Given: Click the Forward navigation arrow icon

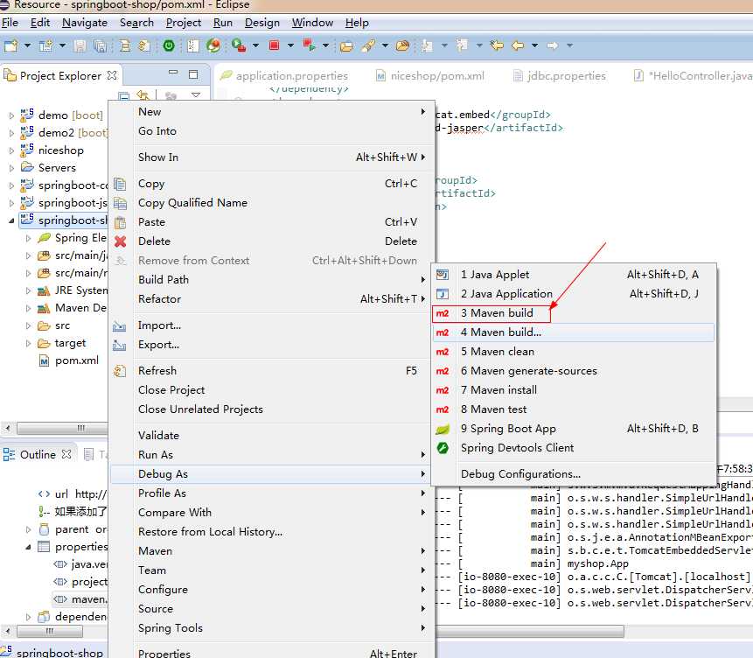Looking at the screenshot, I should click(x=553, y=45).
